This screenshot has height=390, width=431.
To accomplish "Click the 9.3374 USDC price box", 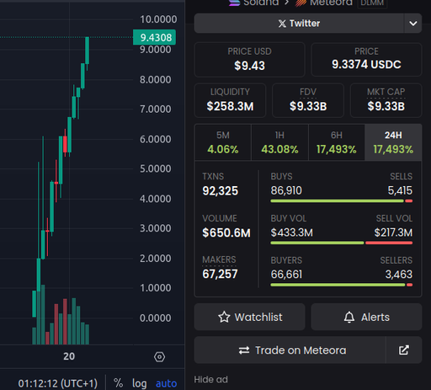I will click(366, 60).
